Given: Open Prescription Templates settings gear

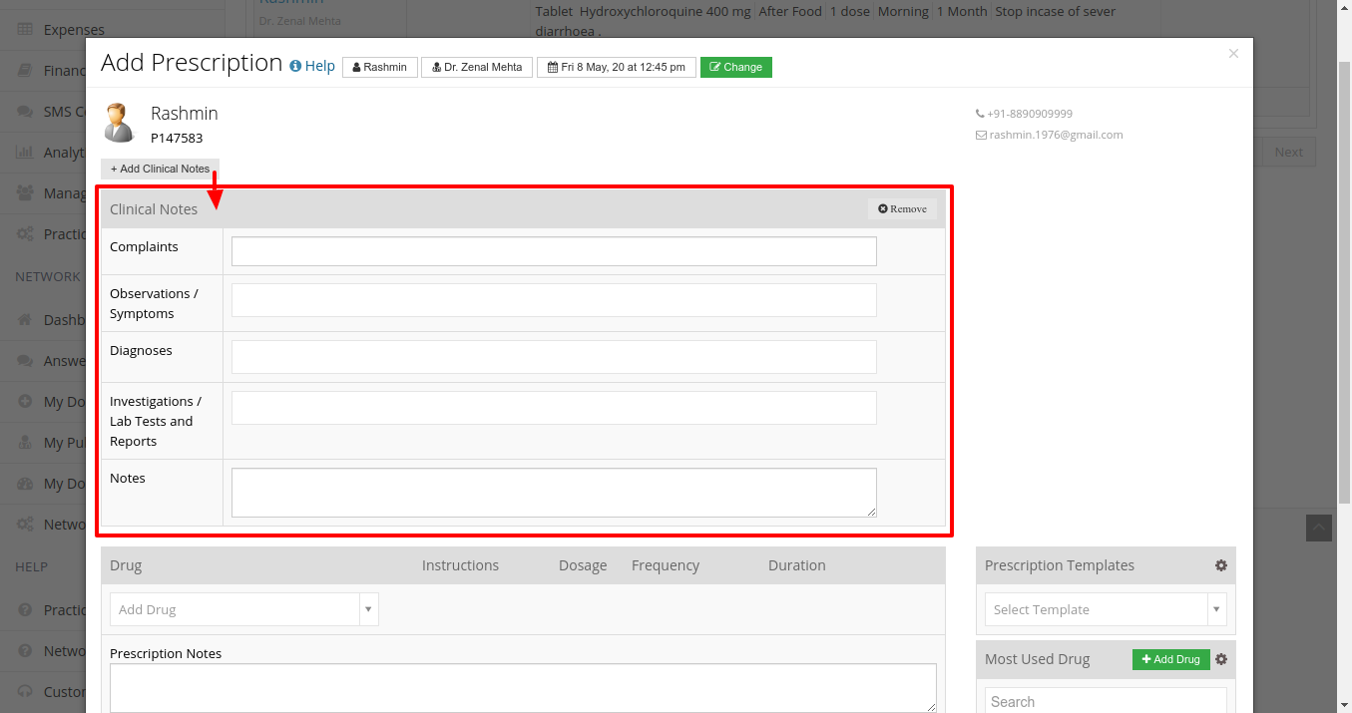Looking at the screenshot, I should pos(1220,565).
